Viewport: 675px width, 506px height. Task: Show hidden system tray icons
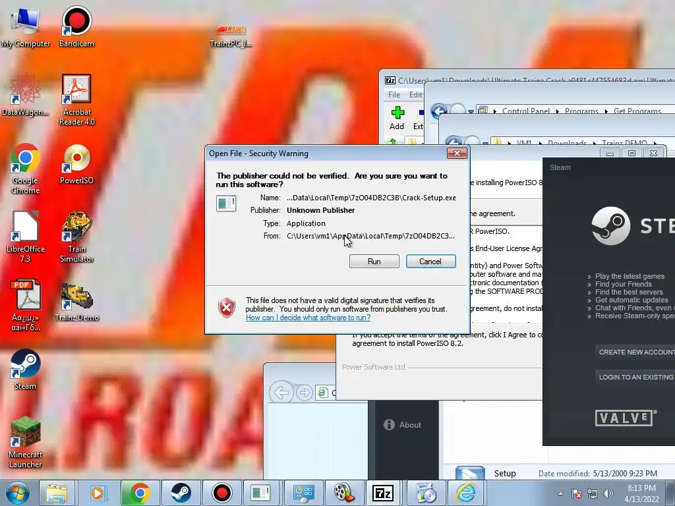click(x=560, y=493)
